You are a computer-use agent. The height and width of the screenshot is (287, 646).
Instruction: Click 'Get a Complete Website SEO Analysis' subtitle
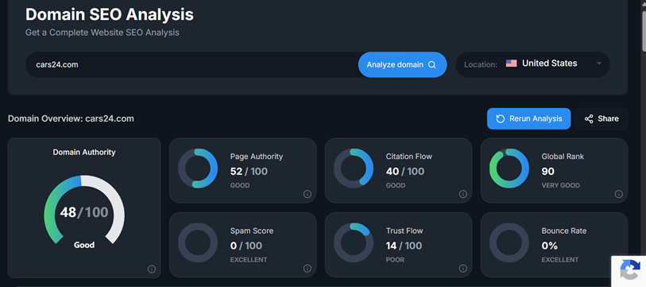click(x=103, y=33)
